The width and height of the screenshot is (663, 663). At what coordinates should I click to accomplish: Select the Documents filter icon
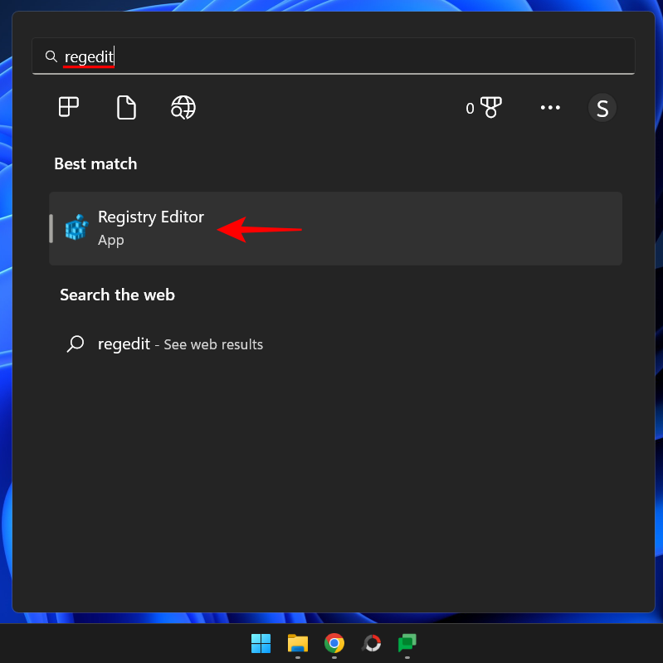point(126,107)
